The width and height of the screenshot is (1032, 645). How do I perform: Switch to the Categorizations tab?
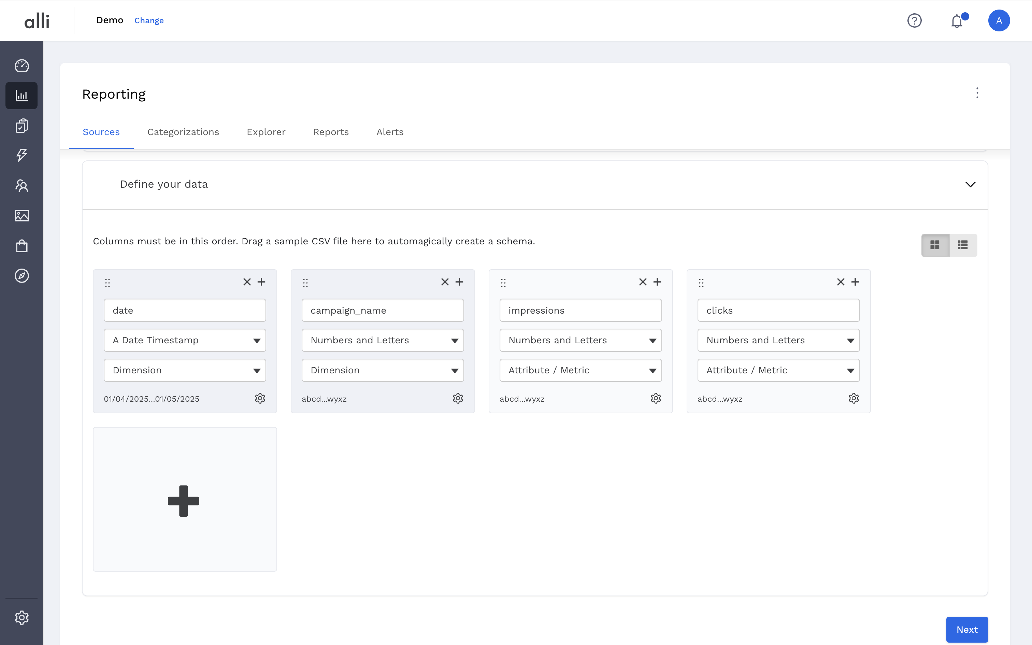[183, 132]
